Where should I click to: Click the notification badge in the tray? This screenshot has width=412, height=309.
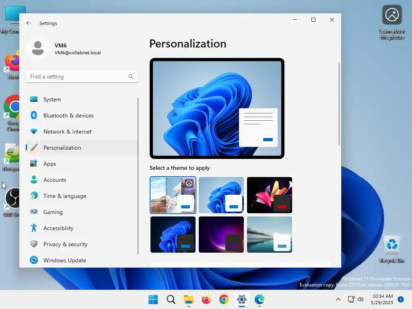pyautogui.click(x=401, y=299)
